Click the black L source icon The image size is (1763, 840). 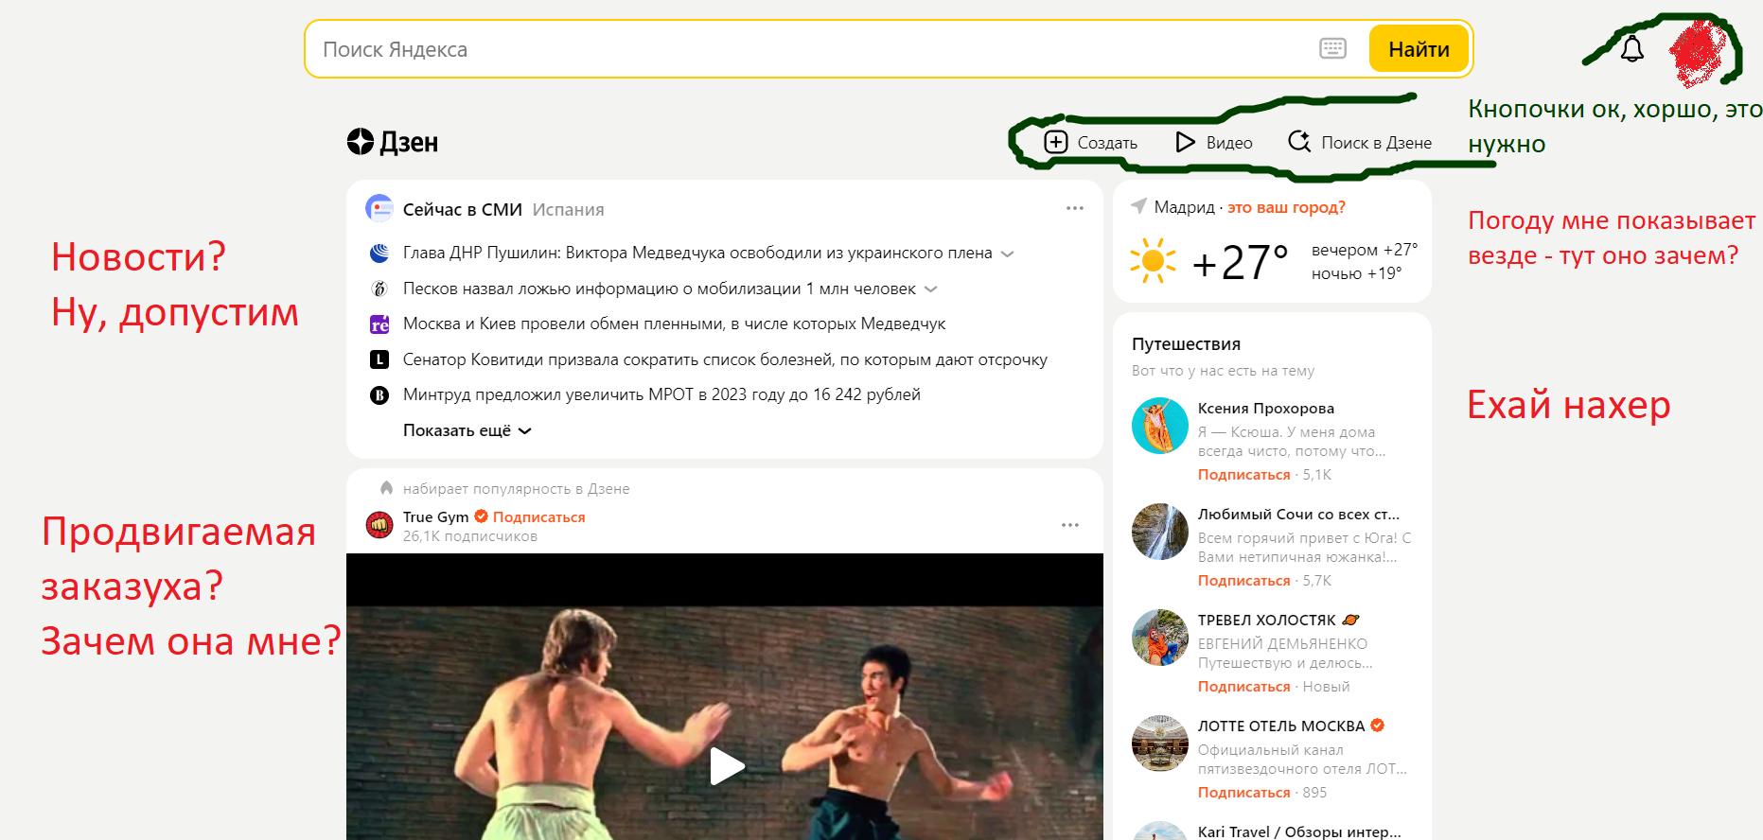(379, 359)
